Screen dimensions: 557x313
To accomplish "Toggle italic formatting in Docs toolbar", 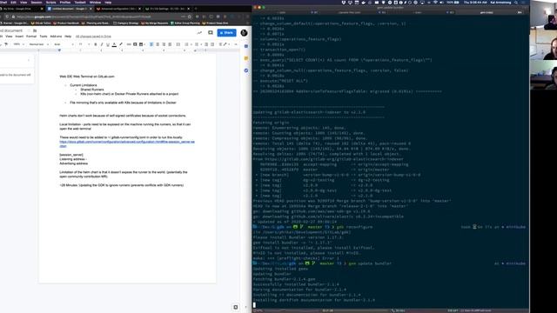I will coord(102,44).
